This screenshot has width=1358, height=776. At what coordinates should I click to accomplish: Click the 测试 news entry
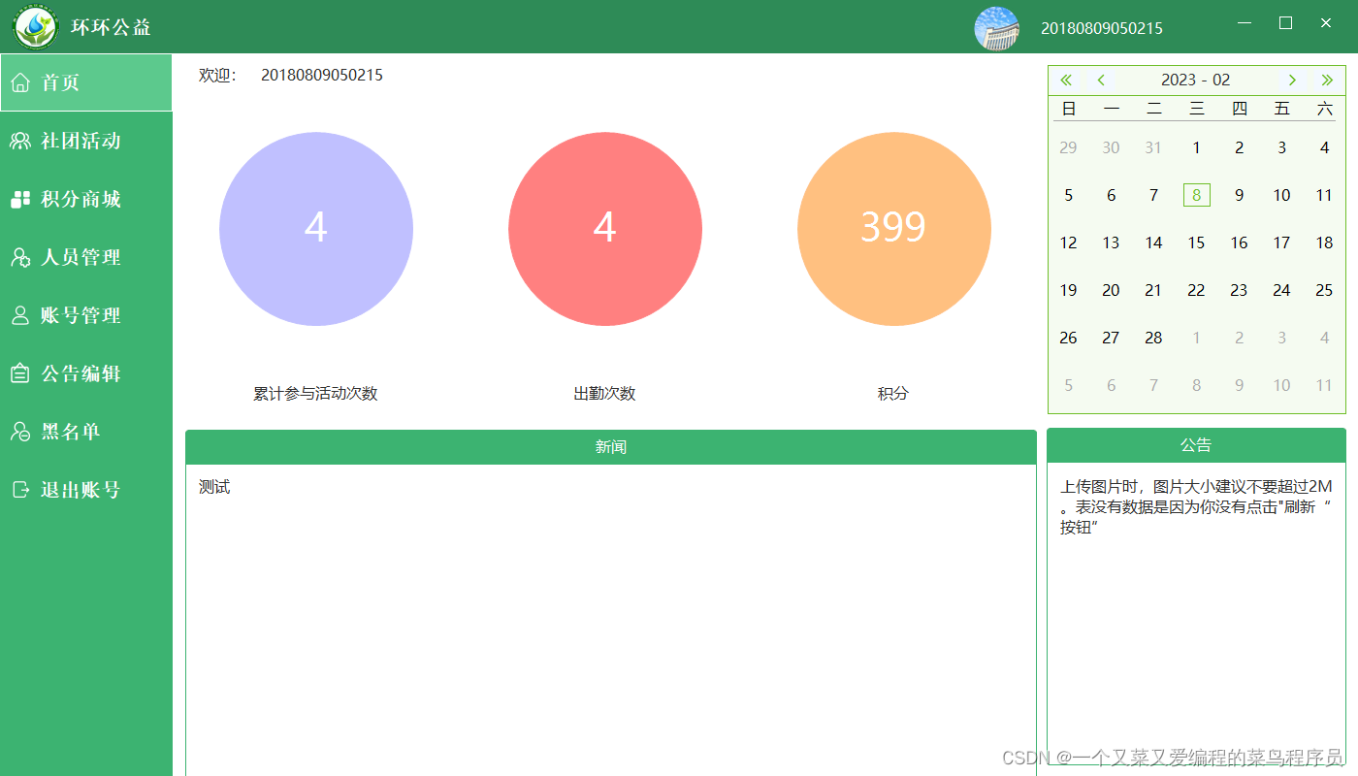[214, 487]
